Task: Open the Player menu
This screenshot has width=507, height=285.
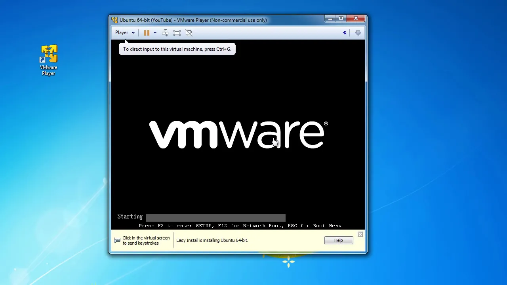Action: 125,33
